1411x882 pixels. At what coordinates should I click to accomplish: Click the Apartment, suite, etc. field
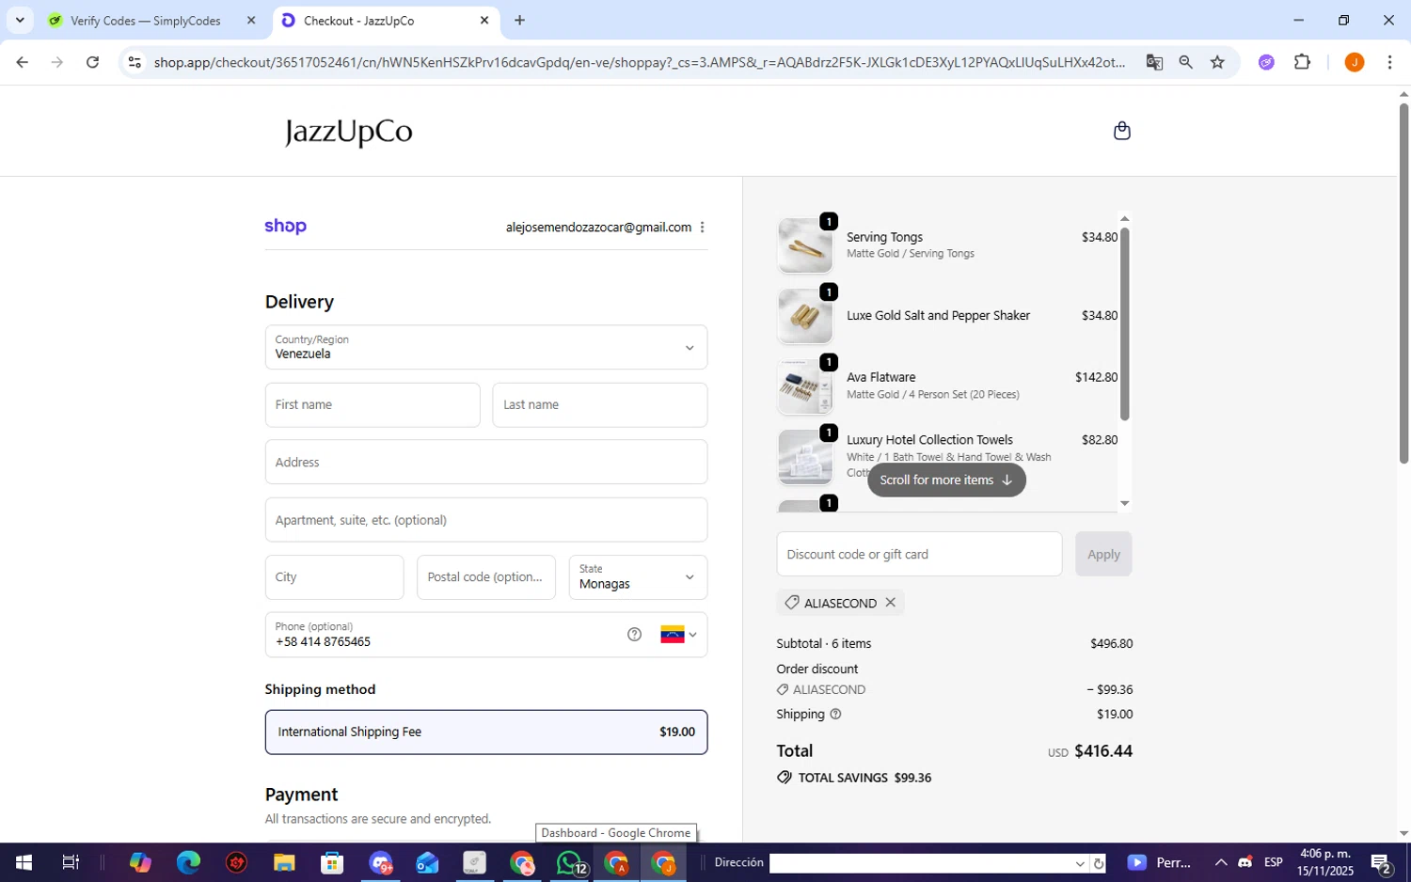pos(486,520)
